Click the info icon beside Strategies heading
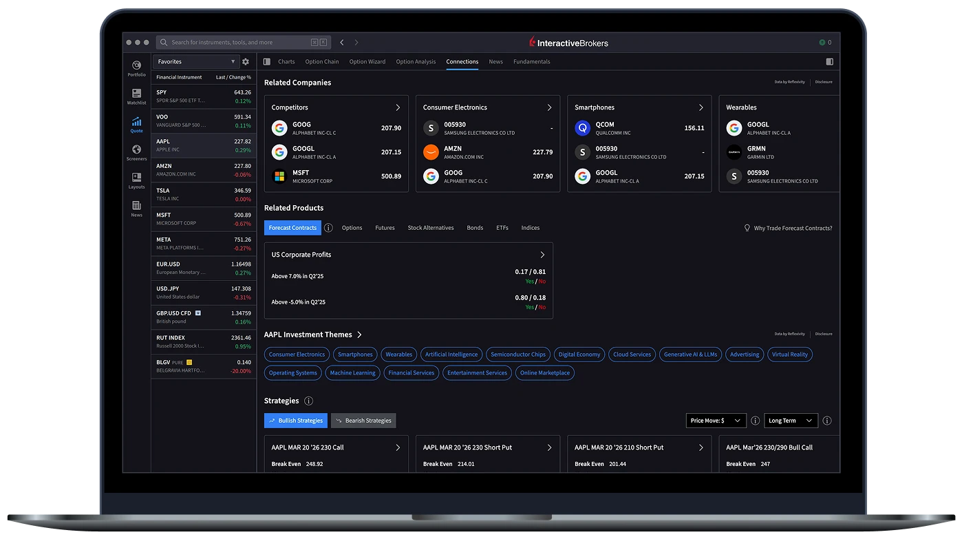The height and width of the screenshot is (539, 962). coord(308,401)
